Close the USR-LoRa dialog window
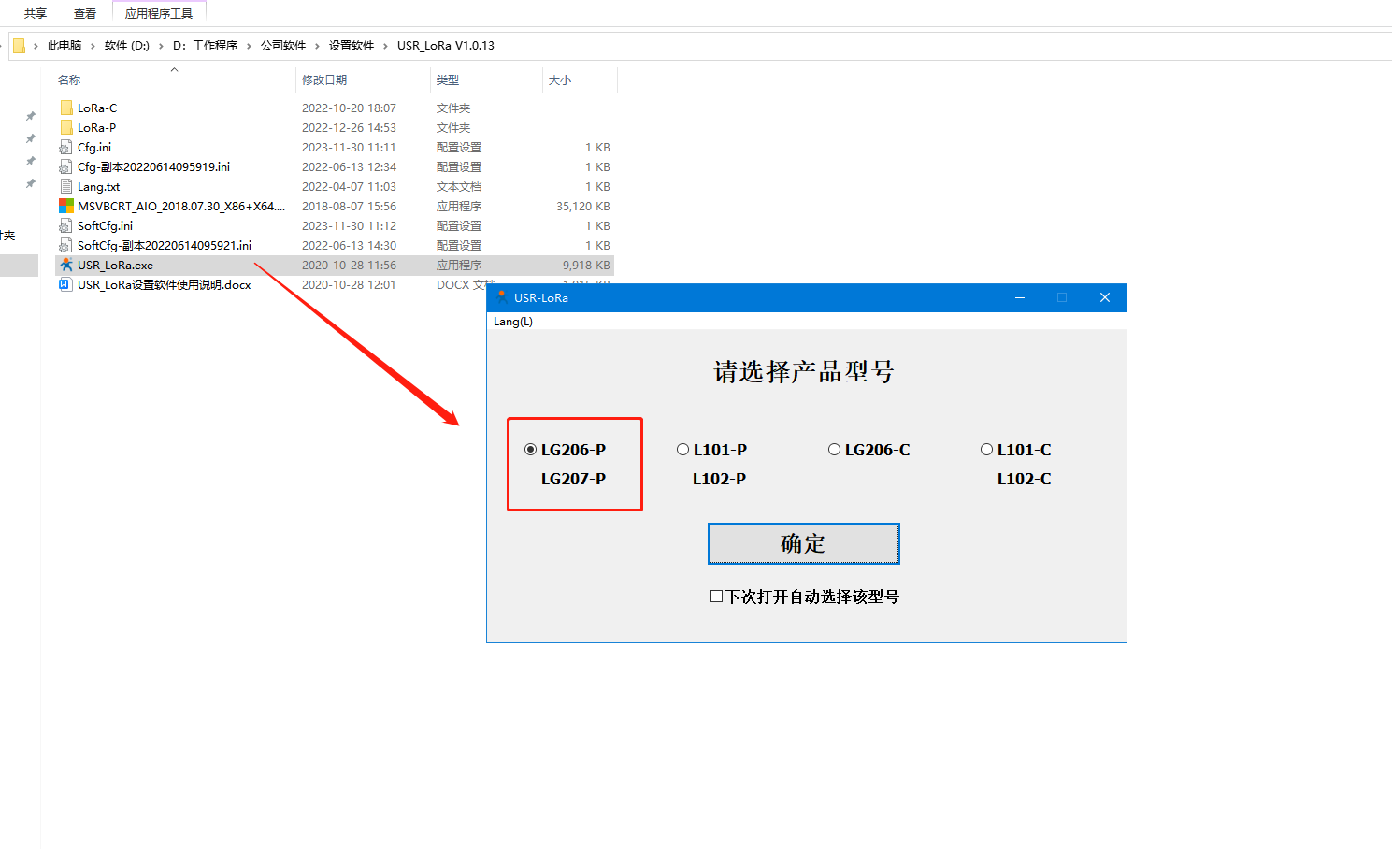 coord(1105,297)
